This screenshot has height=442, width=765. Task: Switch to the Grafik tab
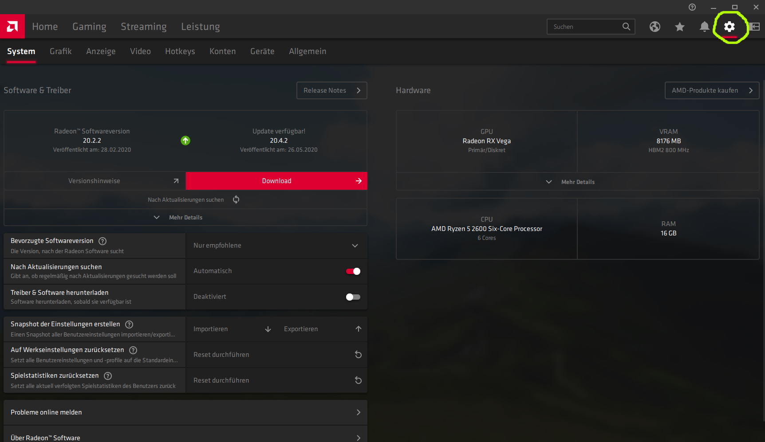coord(61,51)
